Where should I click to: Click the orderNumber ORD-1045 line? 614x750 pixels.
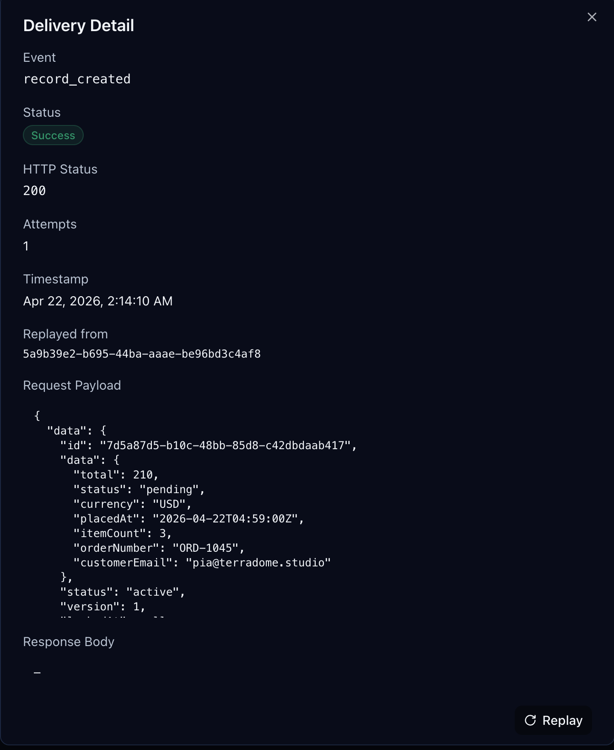[x=159, y=548]
